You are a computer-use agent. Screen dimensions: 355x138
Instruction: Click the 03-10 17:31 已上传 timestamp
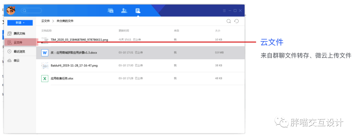pos(130,53)
